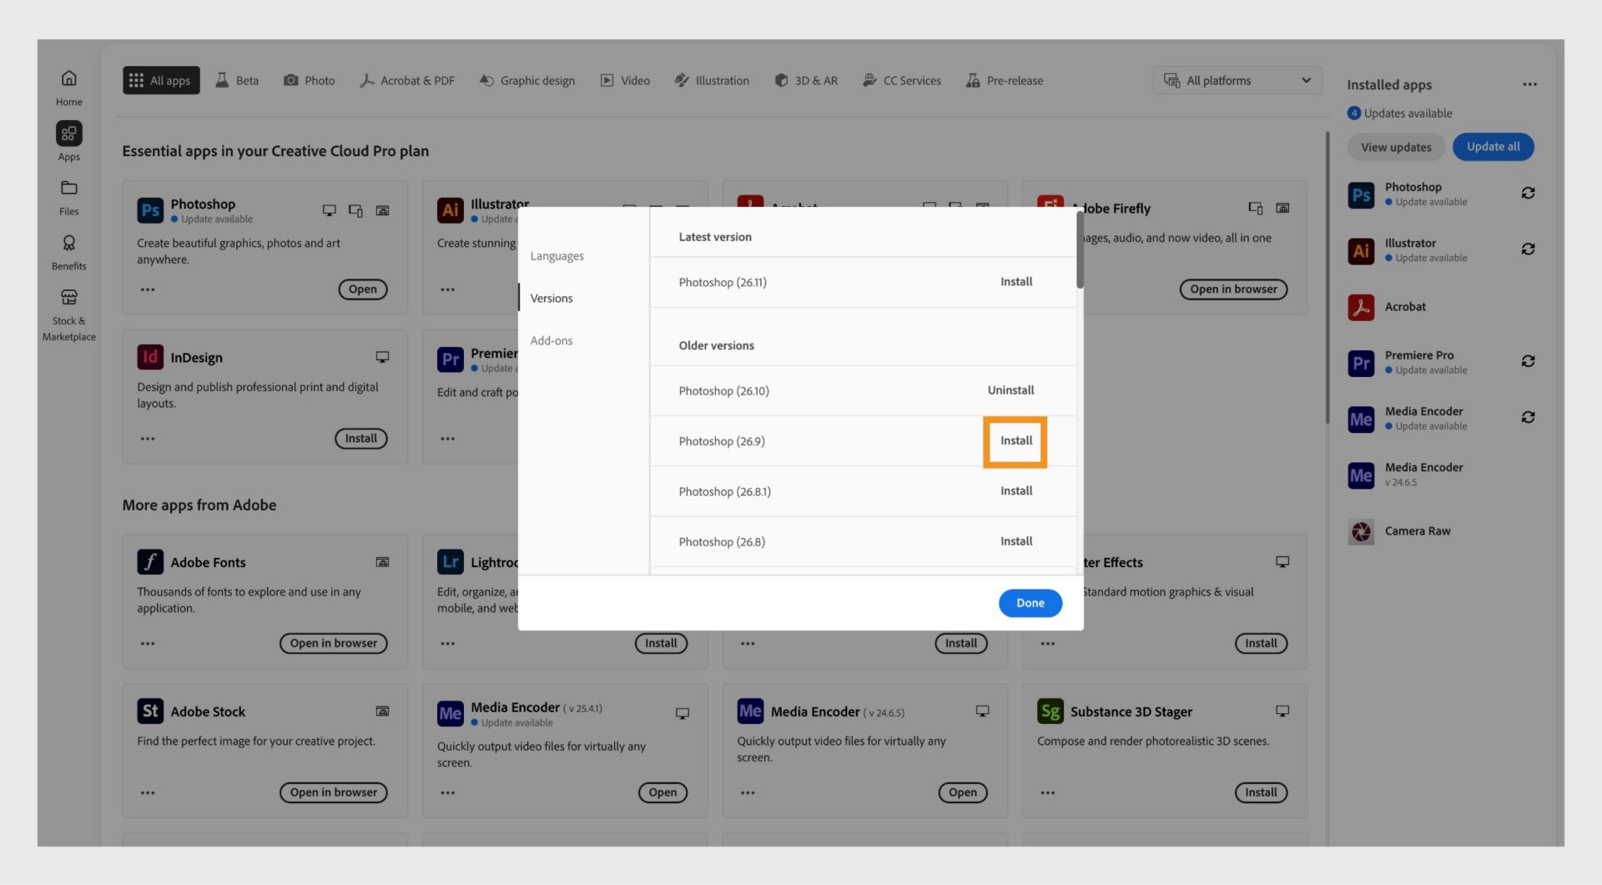The height and width of the screenshot is (885, 1602).
Task: Install Photoshop (26.8)
Action: click(1016, 541)
